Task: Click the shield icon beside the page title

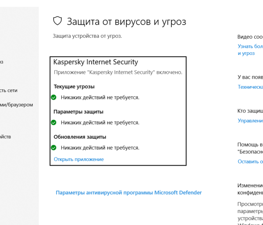Action: coord(57,21)
